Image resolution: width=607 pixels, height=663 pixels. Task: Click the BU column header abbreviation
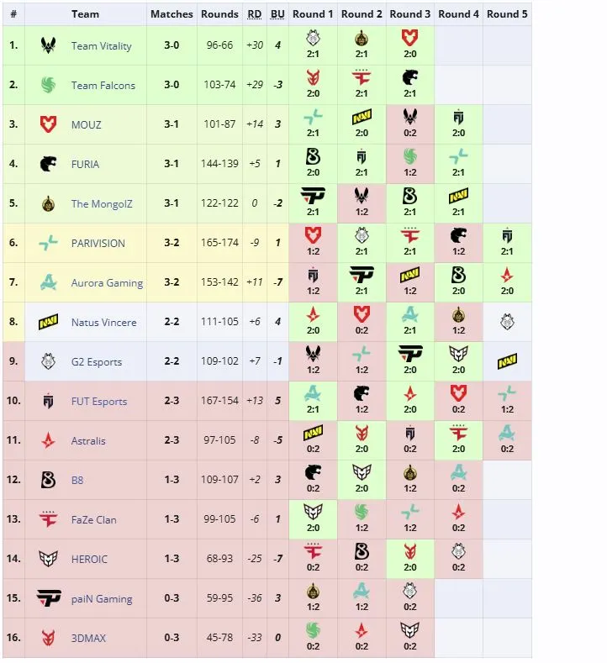point(277,14)
